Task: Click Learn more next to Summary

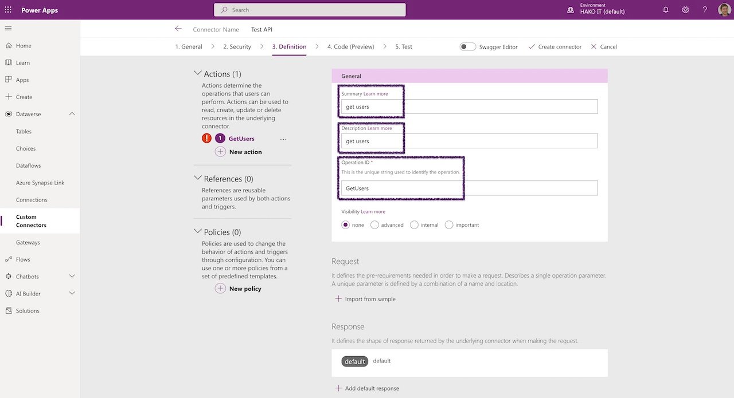Action: [376, 94]
